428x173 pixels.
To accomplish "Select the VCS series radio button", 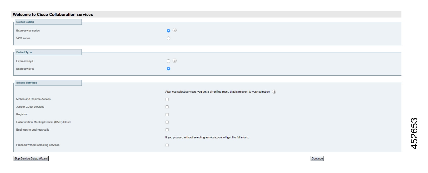I will [x=168, y=38].
